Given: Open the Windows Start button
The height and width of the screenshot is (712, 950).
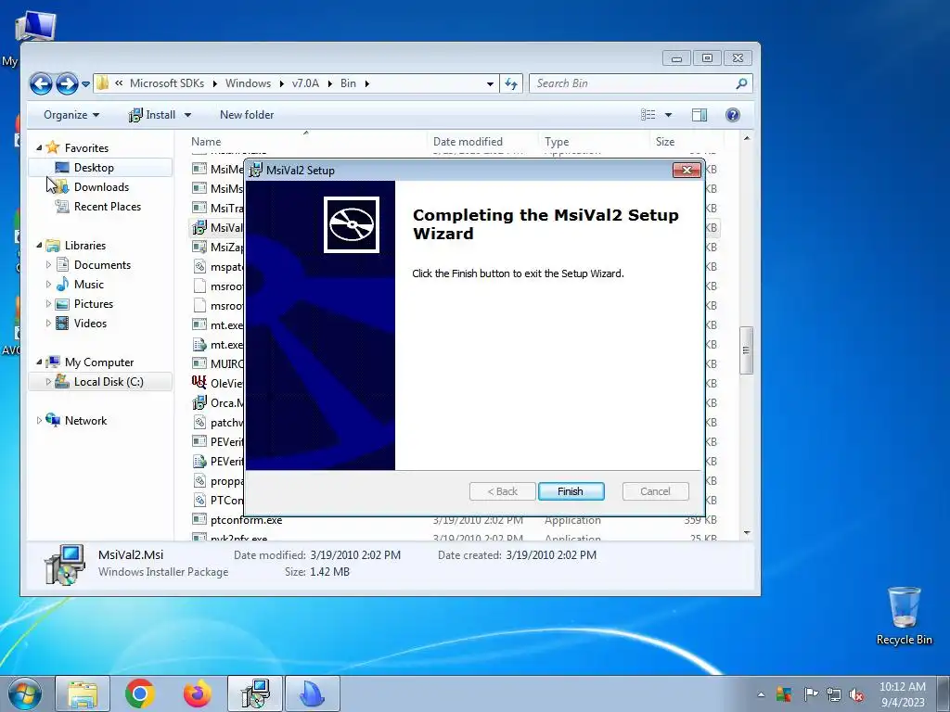Looking at the screenshot, I should 25,693.
